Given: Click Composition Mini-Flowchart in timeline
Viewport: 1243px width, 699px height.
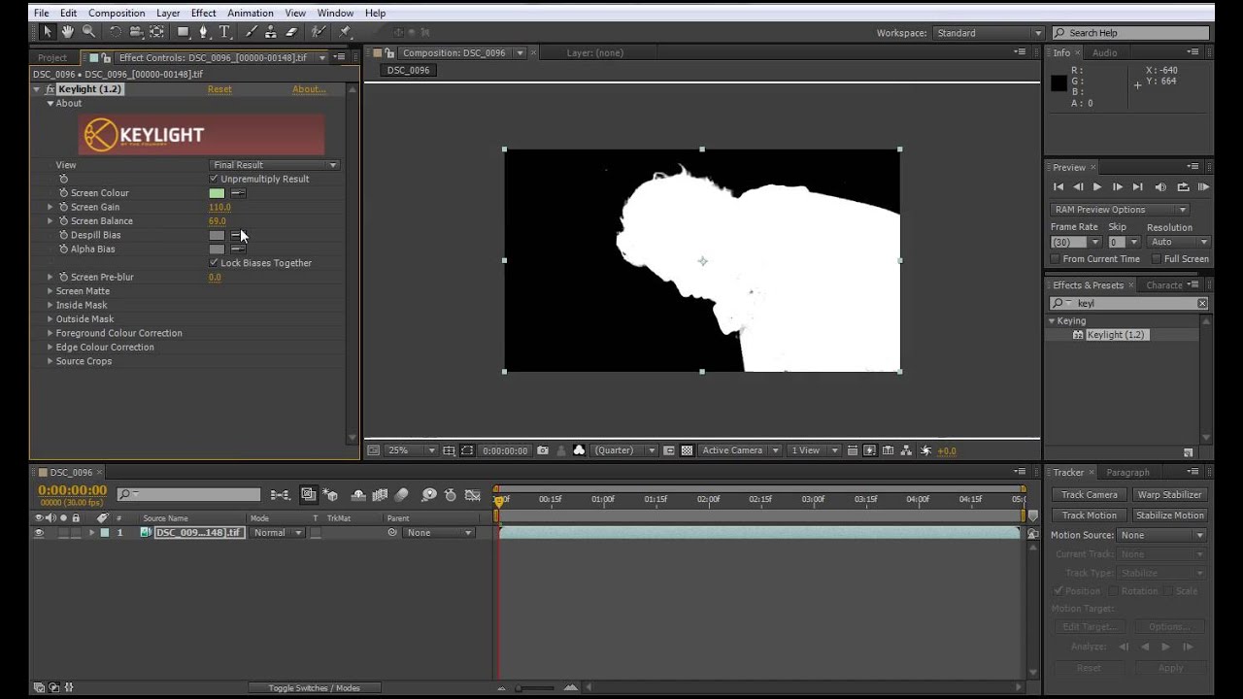Looking at the screenshot, I should tap(280, 495).
